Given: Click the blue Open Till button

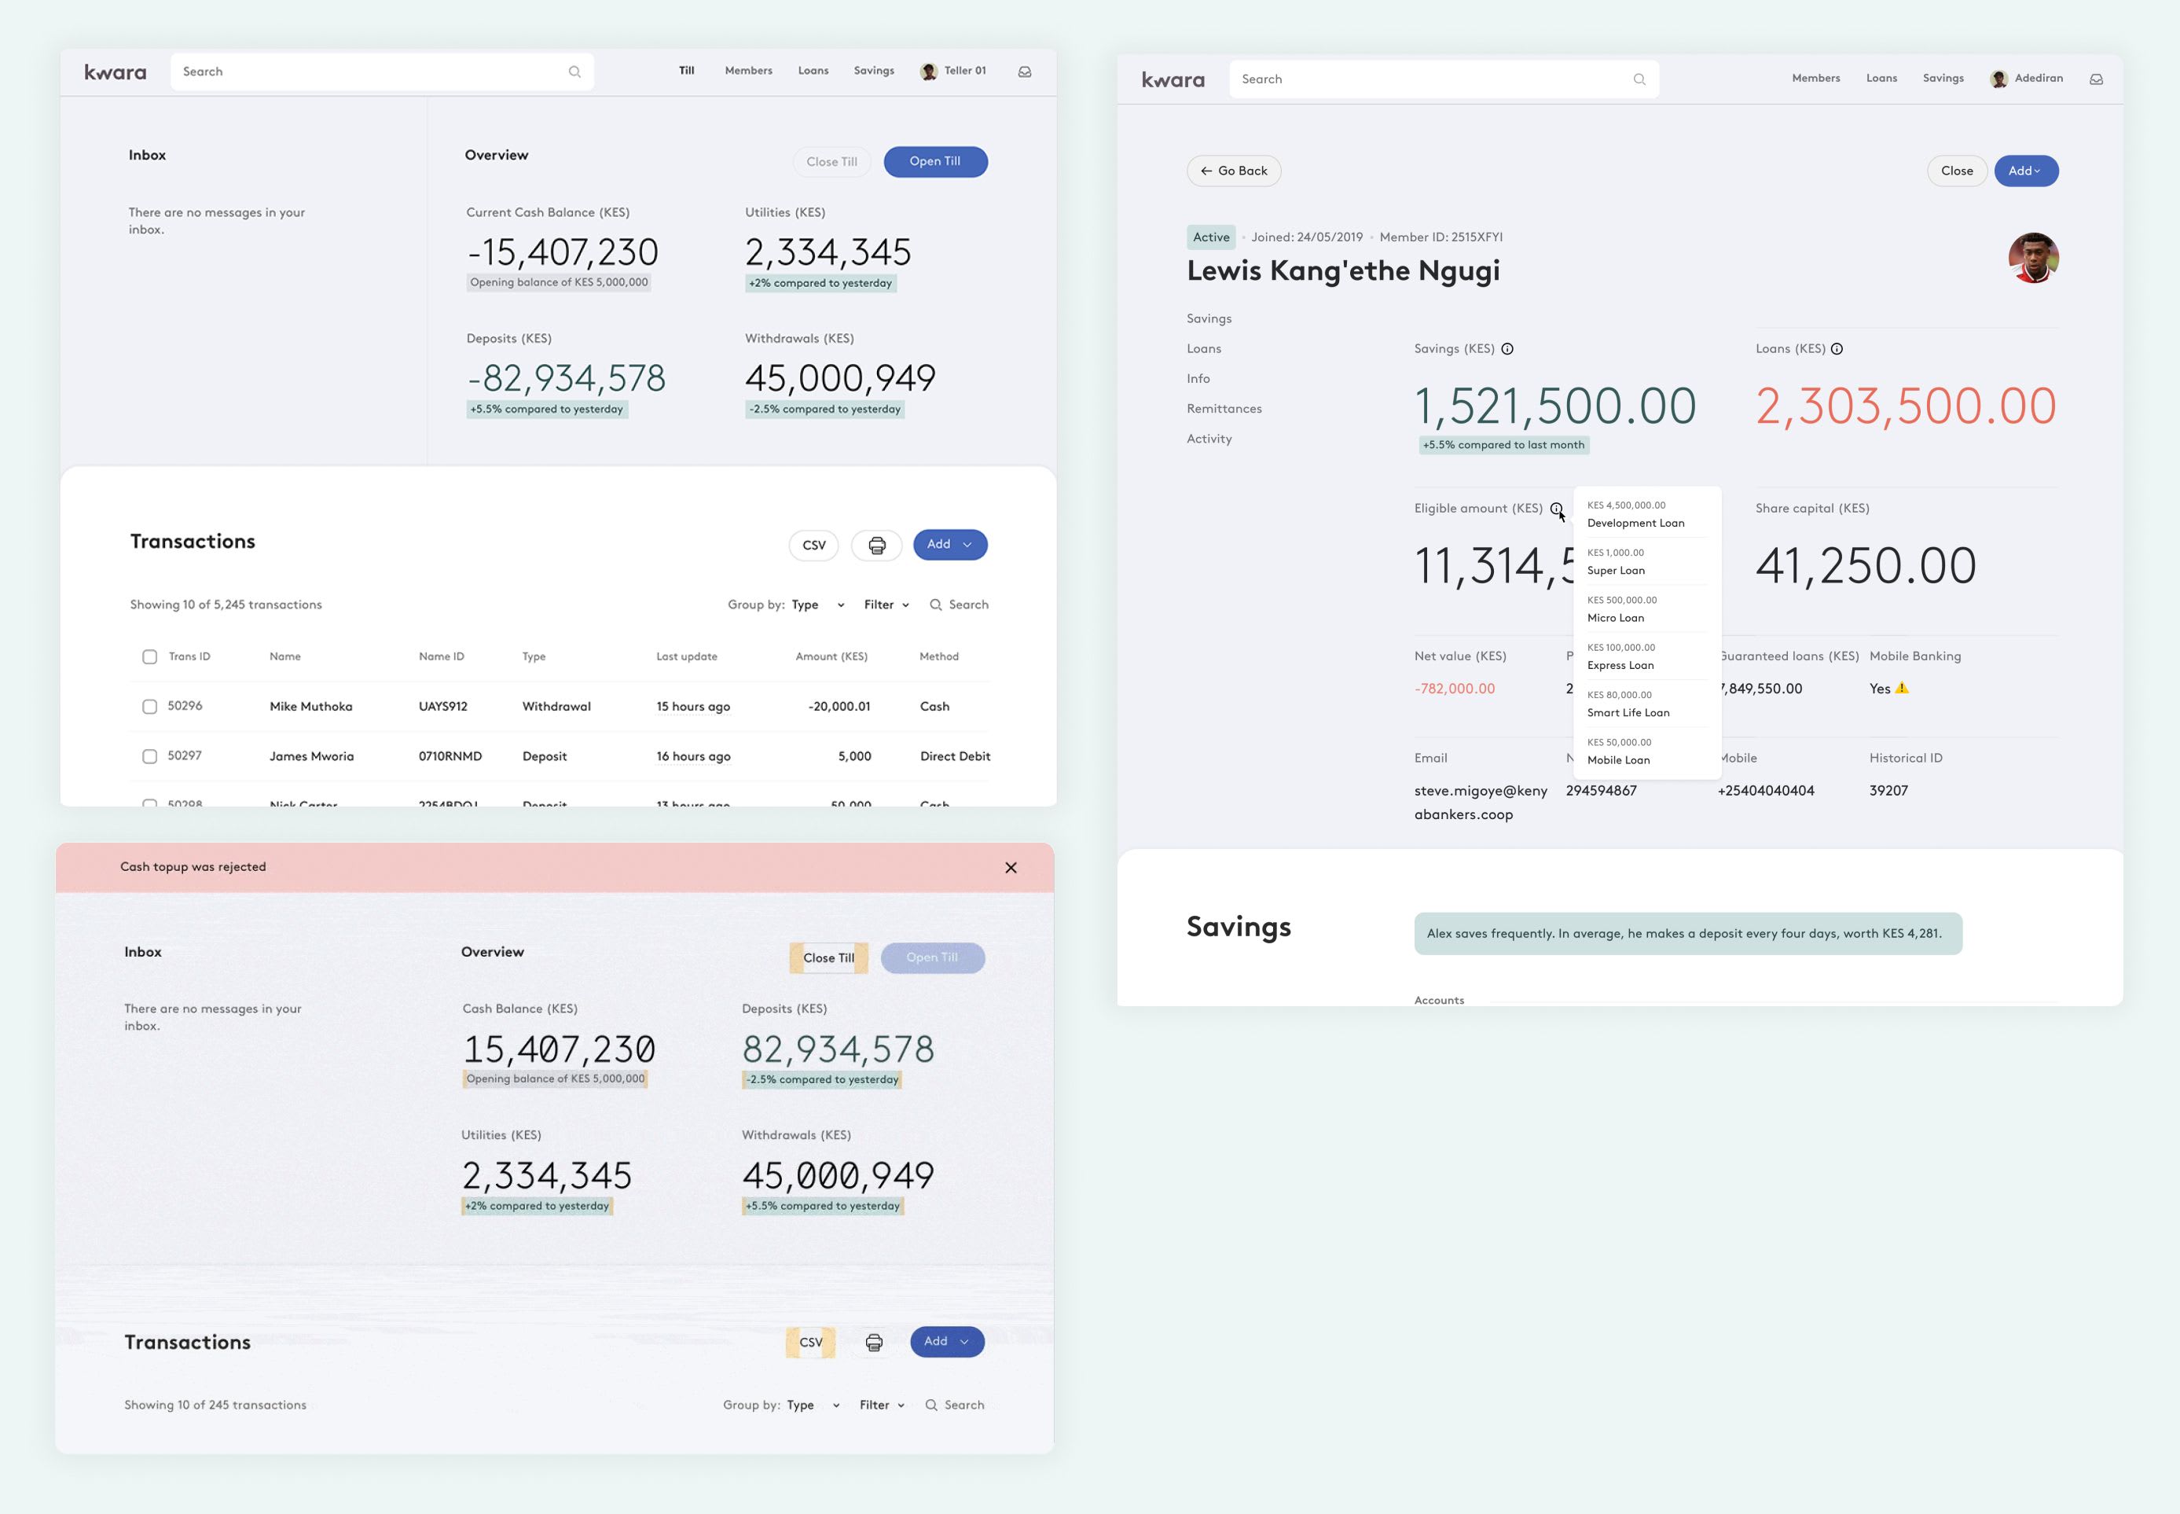Looking at the screenshot, I should (x=935, y=161).
